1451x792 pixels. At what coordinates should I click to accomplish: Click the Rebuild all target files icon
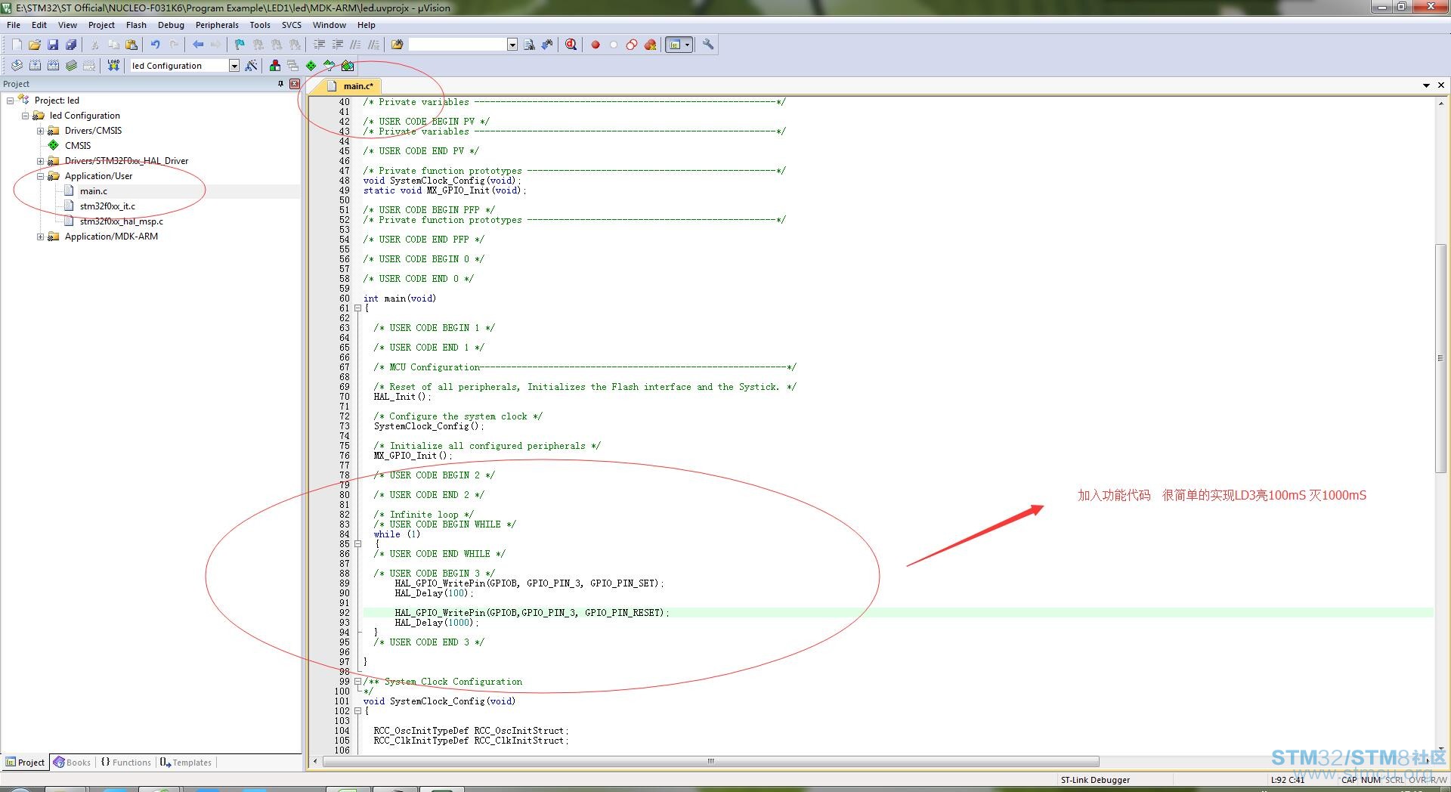(53, 66)
